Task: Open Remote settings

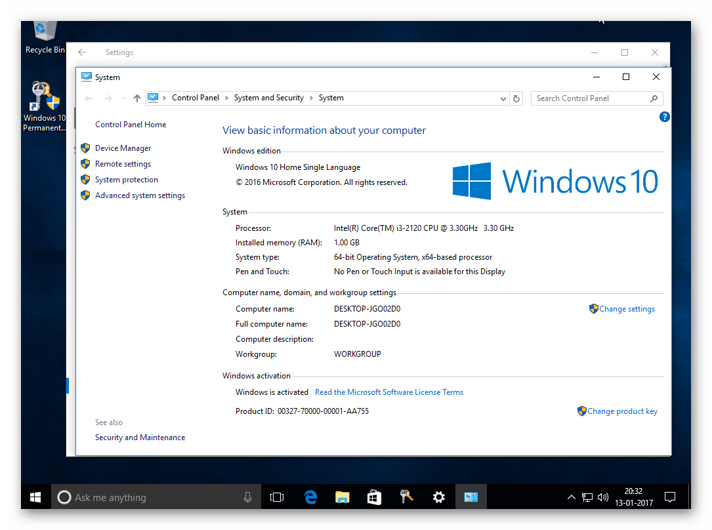Action: (x=123, y=164)
